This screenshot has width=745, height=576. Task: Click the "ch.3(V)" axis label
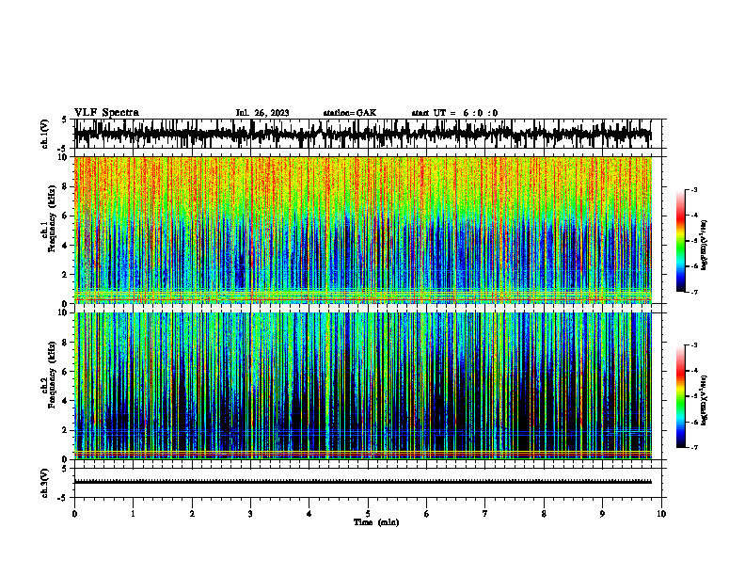click(45, 483)
